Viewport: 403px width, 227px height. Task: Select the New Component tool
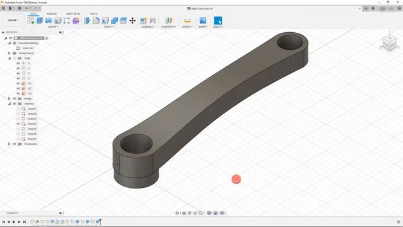144,21
